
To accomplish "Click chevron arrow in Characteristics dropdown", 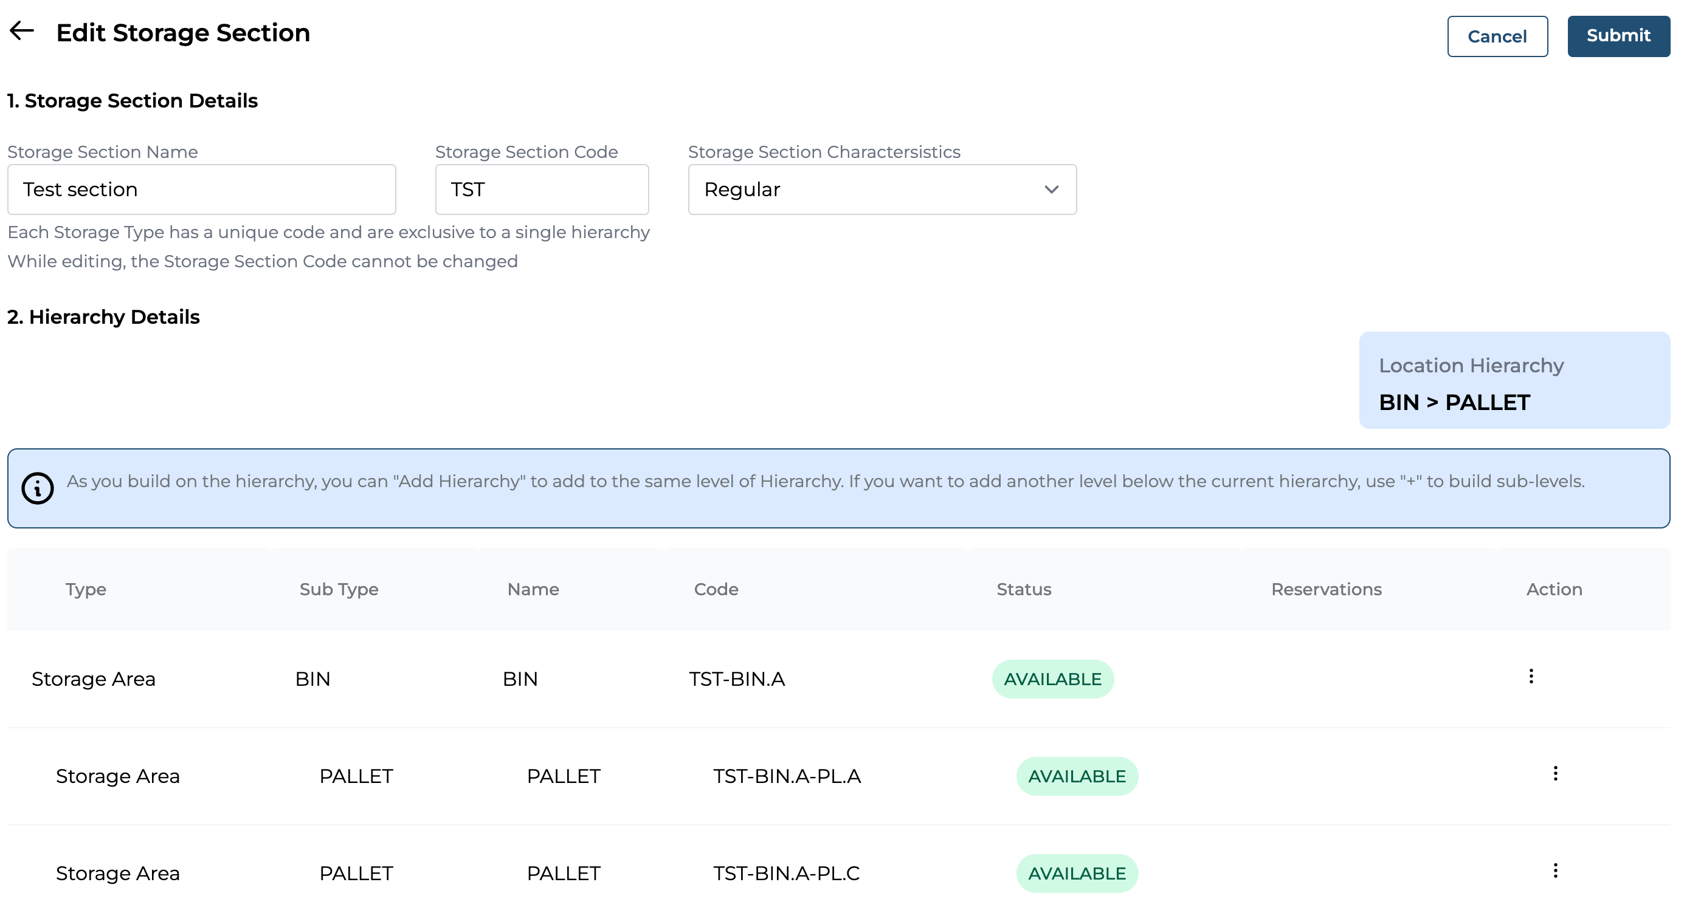I will click(x=1051, y=190).
